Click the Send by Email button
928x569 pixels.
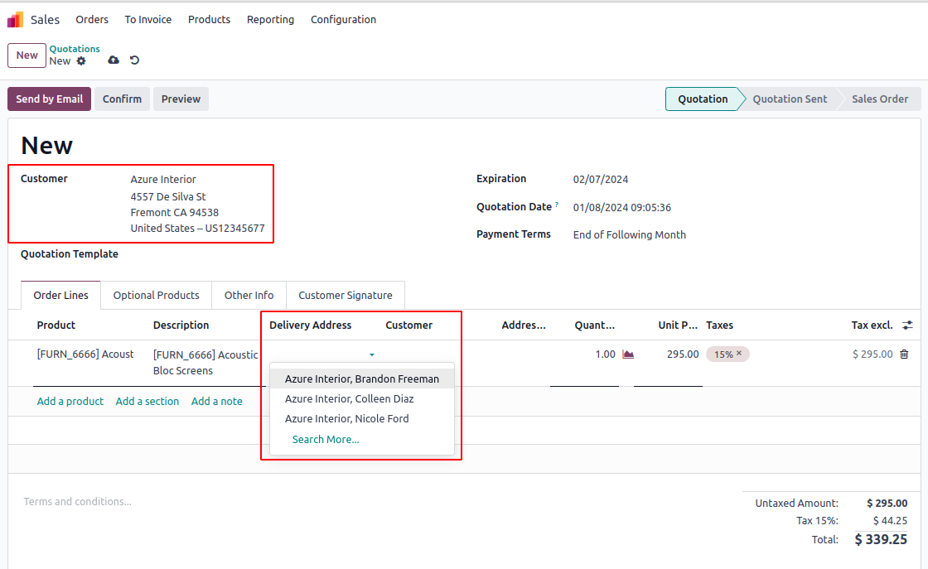[49, 99]
